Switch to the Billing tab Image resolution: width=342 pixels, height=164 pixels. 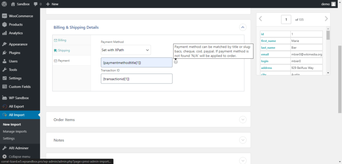click(71, 40)
